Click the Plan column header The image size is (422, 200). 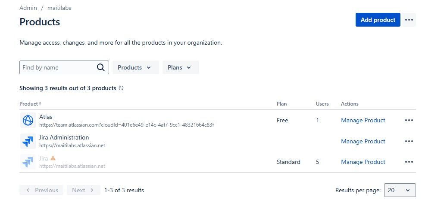[x=282, y=104]
